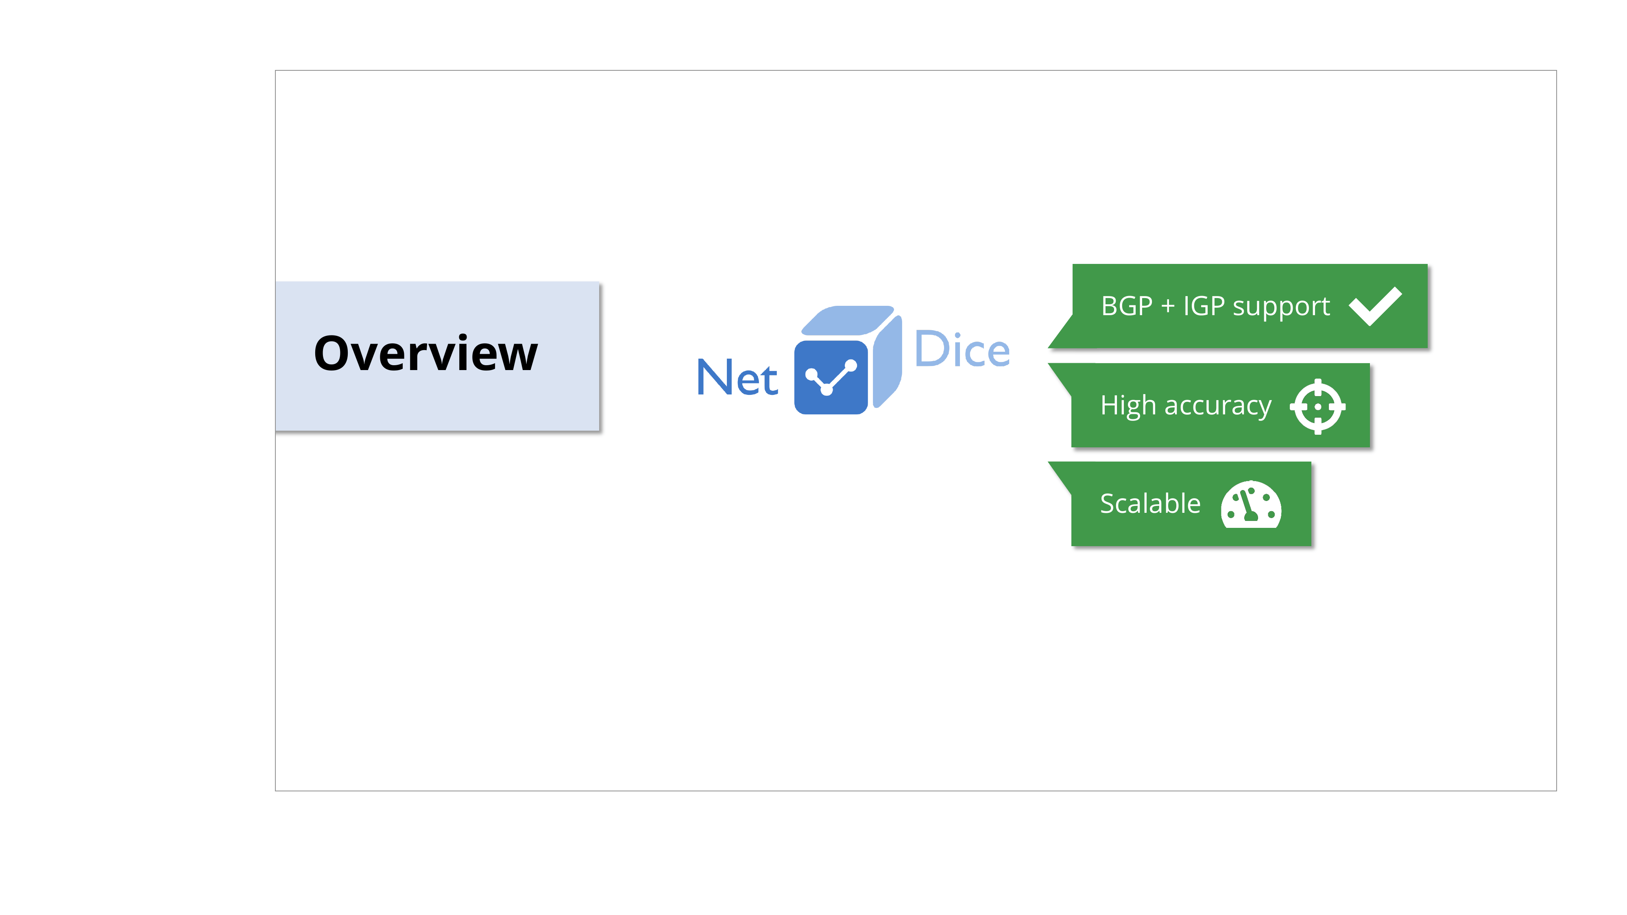Click the "BGP + IGP support" label

point(1215,307)
